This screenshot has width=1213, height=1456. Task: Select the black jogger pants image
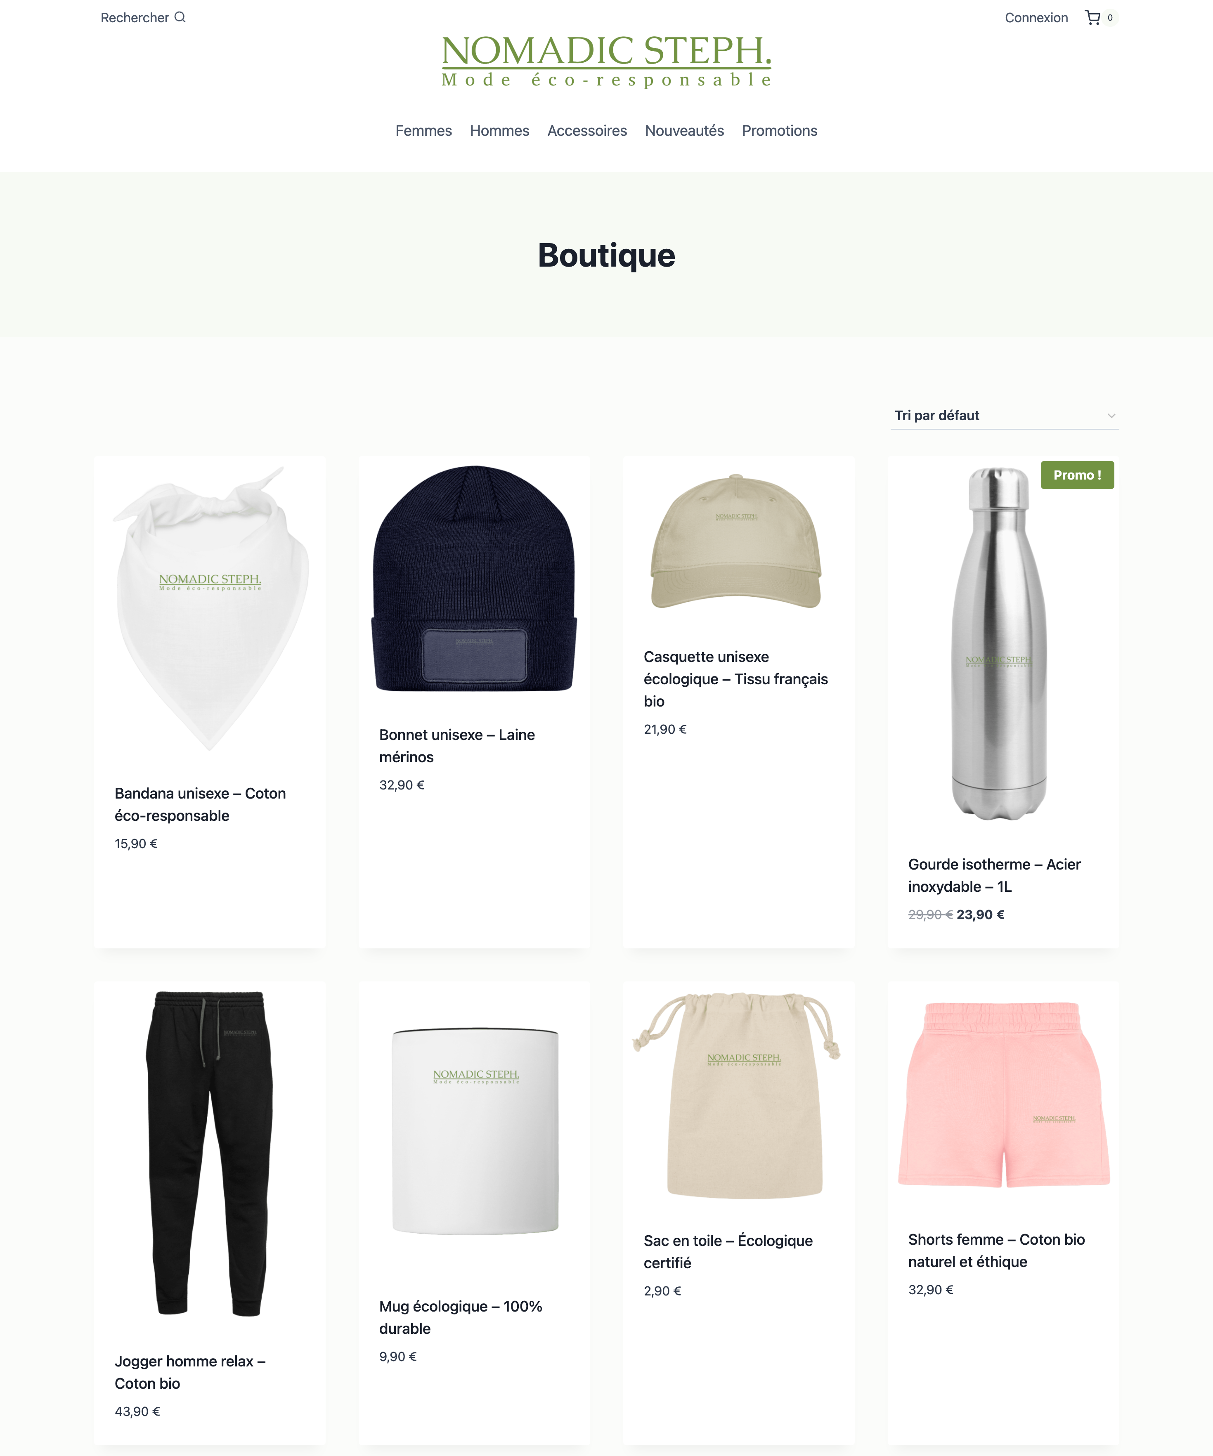pyautogui.click(x=209, y=1153)
